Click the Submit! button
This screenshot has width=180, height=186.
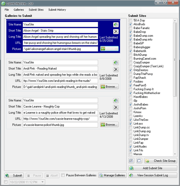coord(14,175)
